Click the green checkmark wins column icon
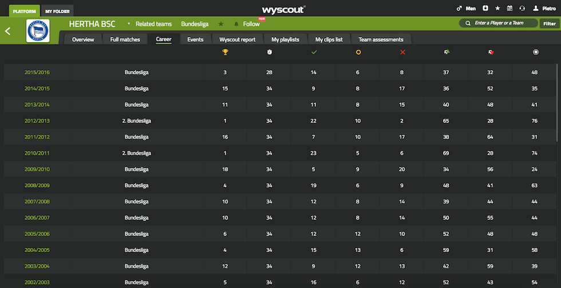This screenshot has width=561, height=288. (314, 53)
